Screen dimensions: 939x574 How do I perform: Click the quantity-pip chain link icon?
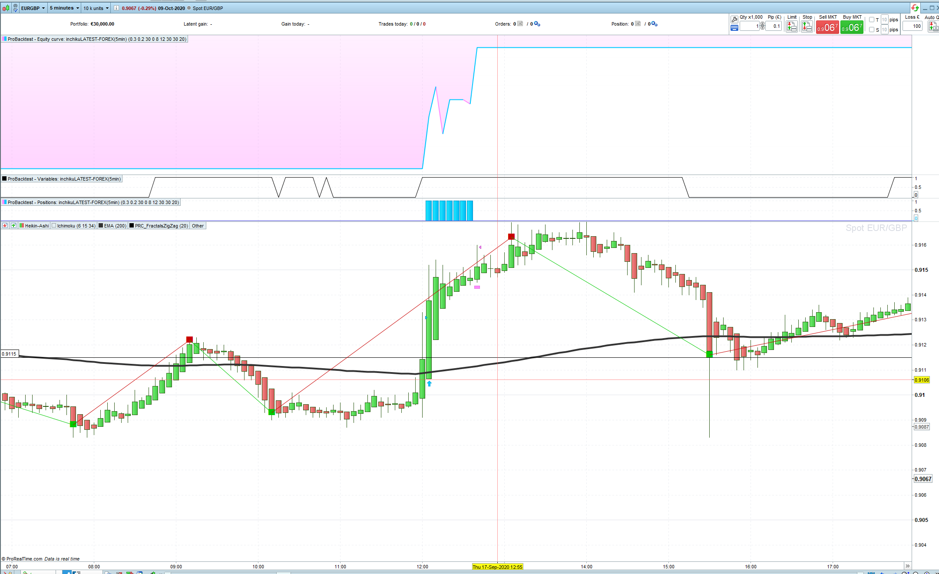[762, 26]
